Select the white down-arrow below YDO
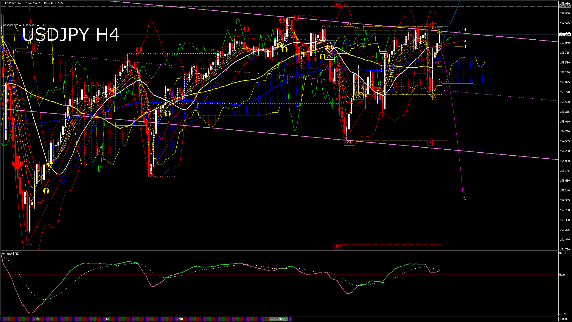 tap(330, 49)
